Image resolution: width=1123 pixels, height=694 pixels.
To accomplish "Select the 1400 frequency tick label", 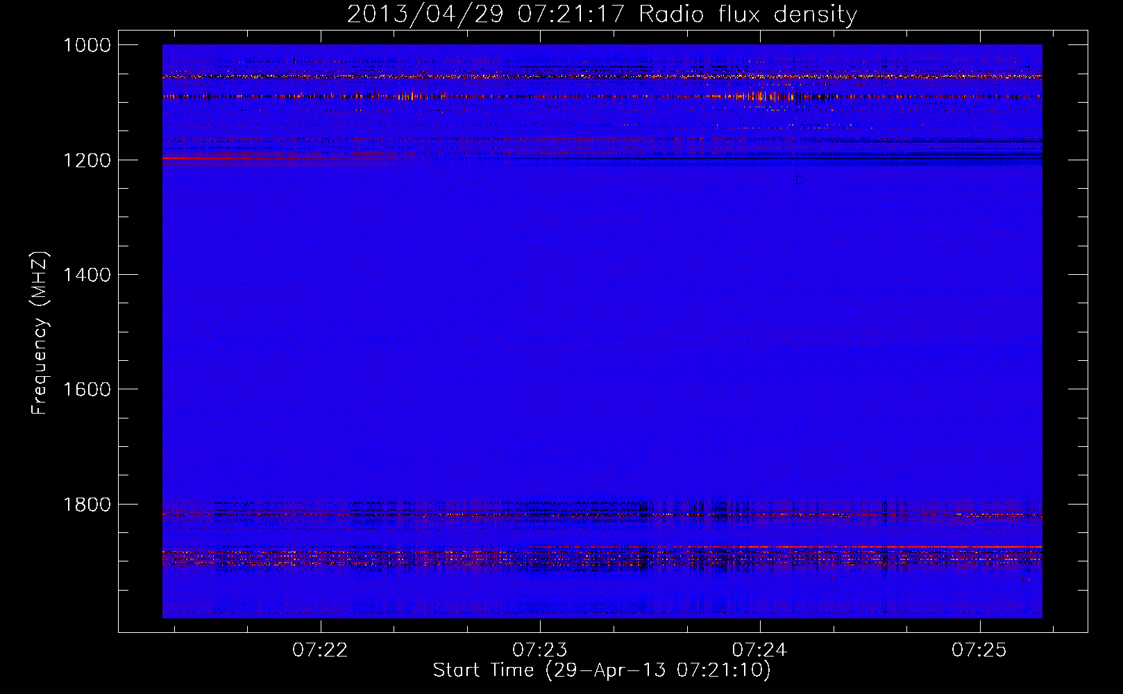I will pos(87,275).
